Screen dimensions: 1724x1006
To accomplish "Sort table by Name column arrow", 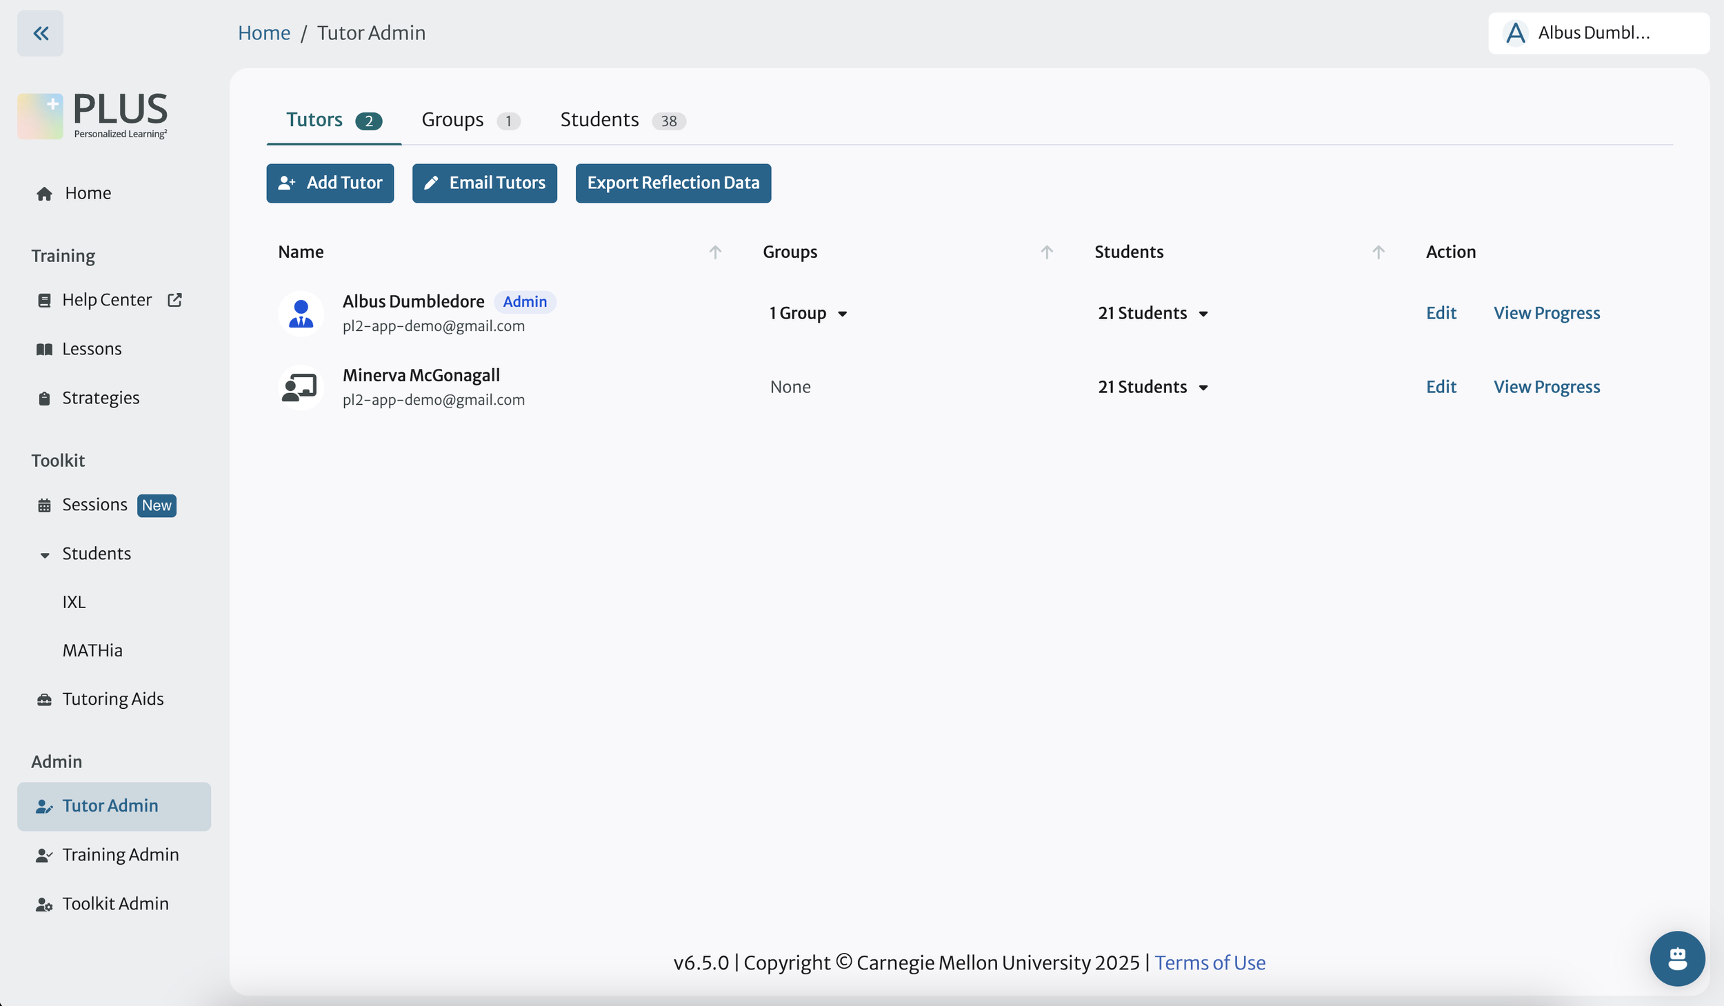I will coord(715,252).
